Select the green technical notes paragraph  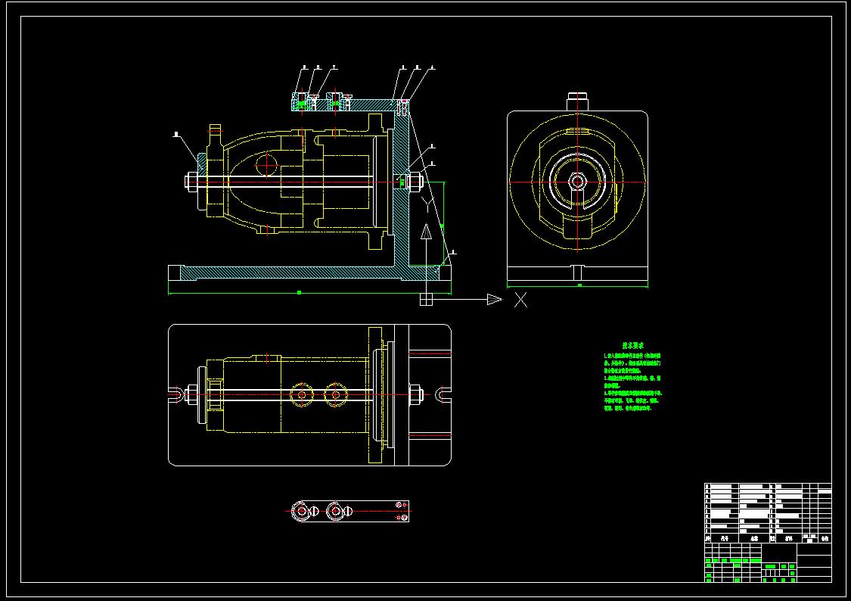click(633, 382)
